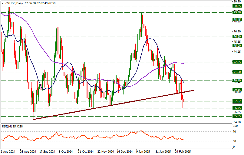Click the 17 Sep 2024 date label
Screen dimensions: 244x155
pyautogui.click(x=47, y=152)
